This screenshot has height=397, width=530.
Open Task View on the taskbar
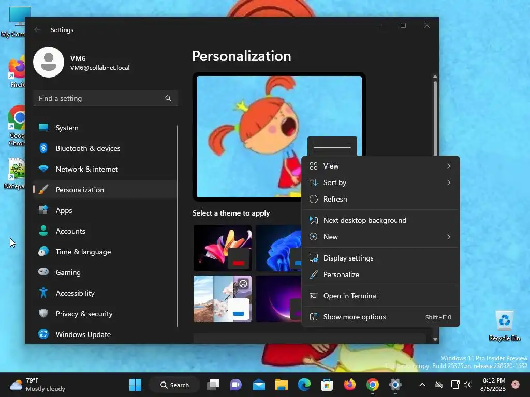click(213, 385)
